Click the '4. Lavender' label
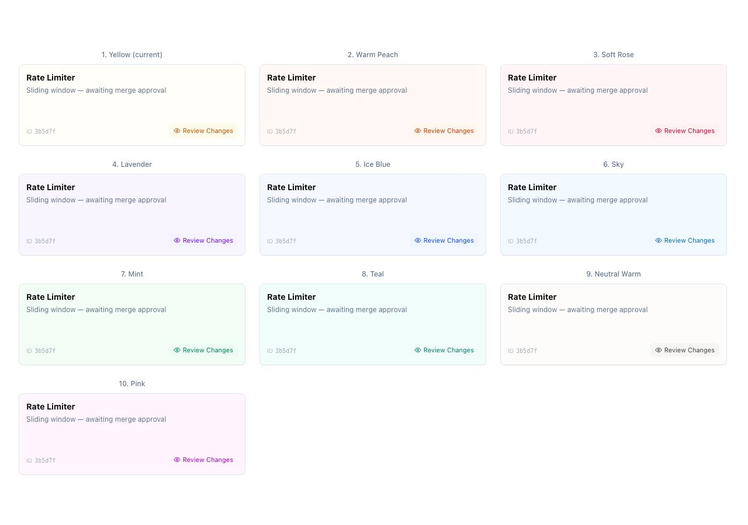This screenshot has width=748, height=525. click(132, 164)
